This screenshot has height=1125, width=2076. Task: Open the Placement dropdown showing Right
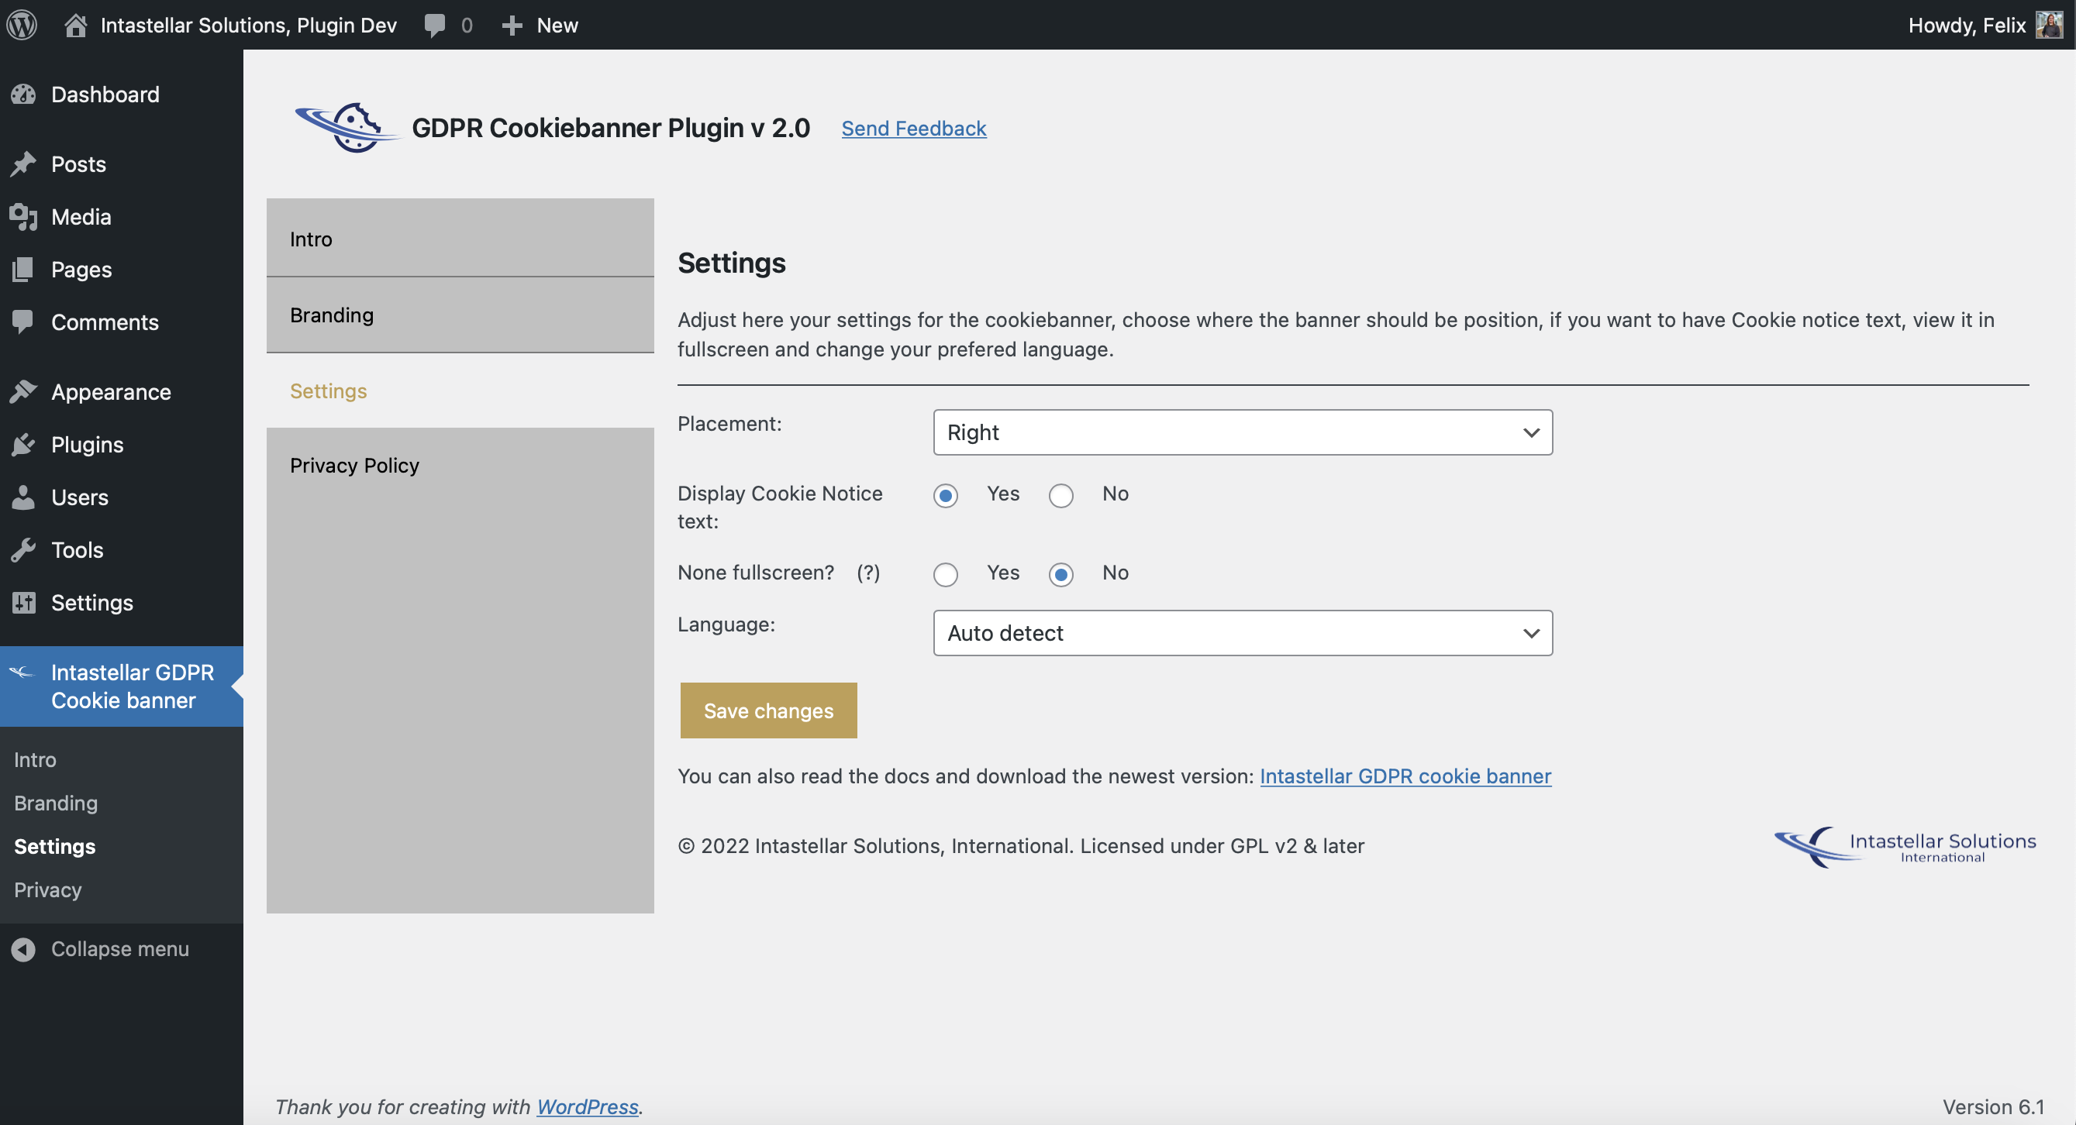1243,432
